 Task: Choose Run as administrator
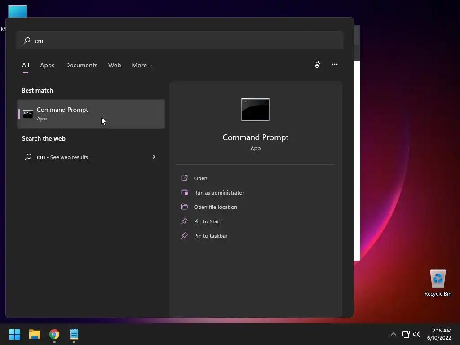point(219,193)
